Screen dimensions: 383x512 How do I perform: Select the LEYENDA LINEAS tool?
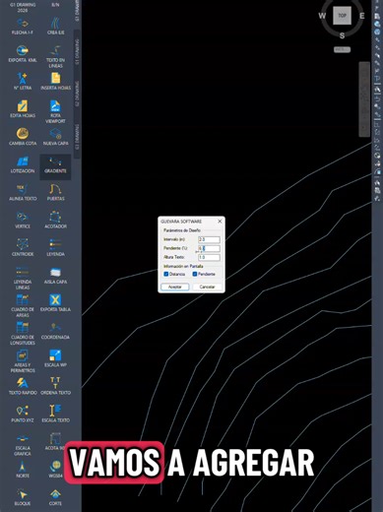23,279
